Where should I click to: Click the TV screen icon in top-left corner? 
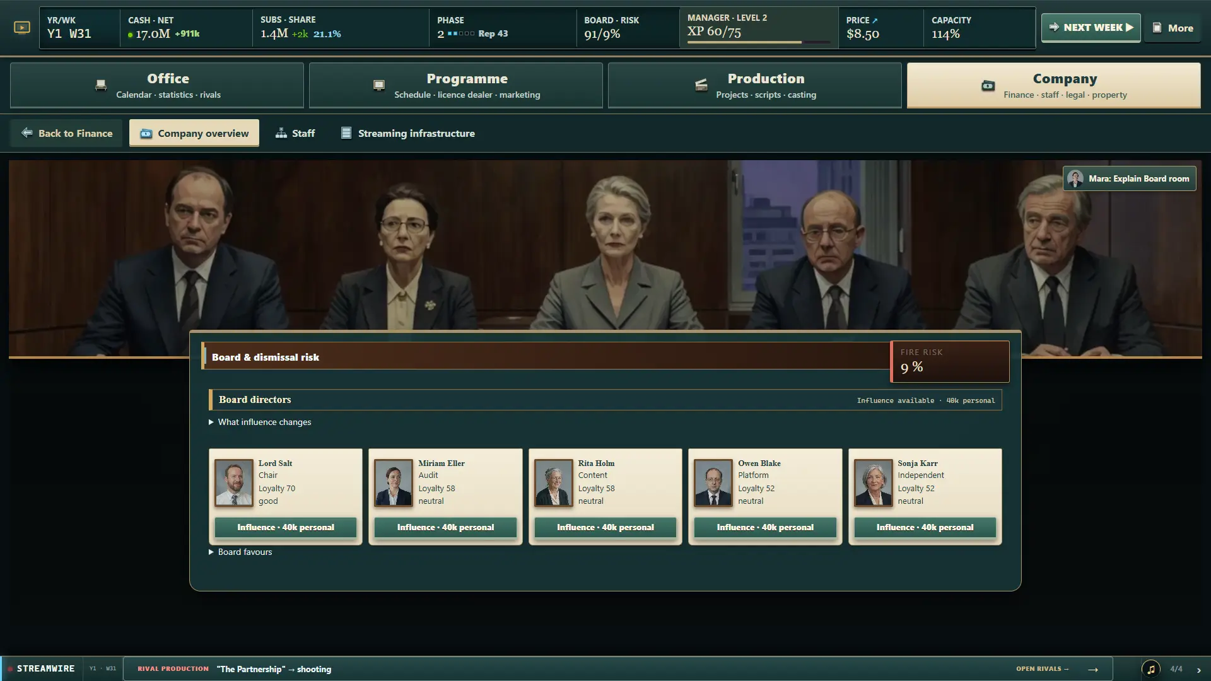point(22,27)
